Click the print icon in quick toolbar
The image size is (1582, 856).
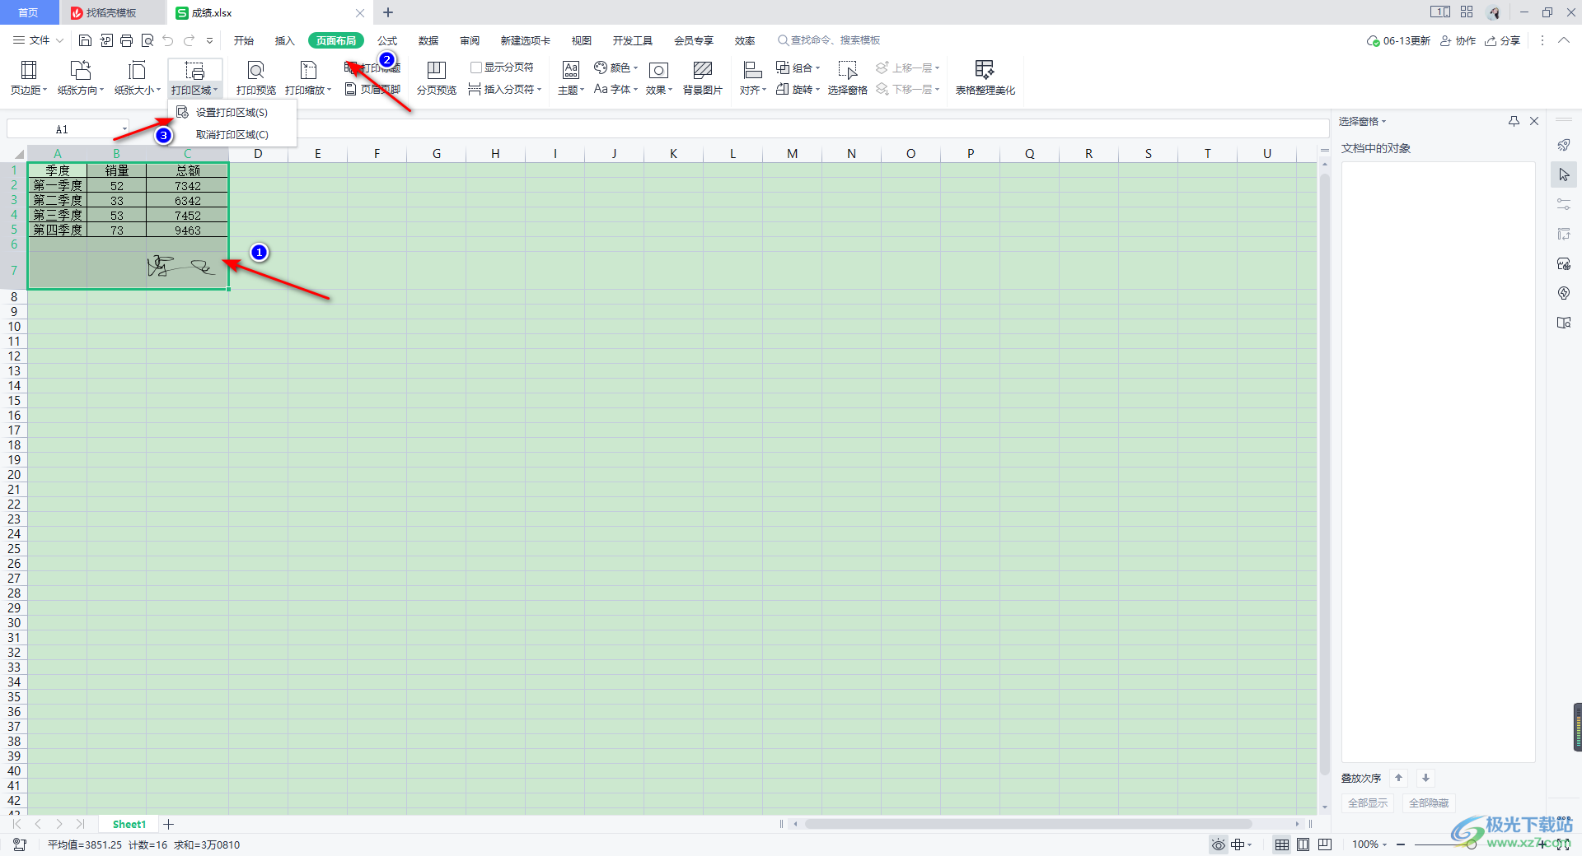pos(126,40)
